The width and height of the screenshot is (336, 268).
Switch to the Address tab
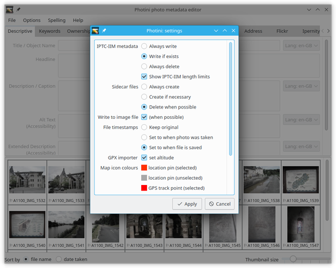253,31
